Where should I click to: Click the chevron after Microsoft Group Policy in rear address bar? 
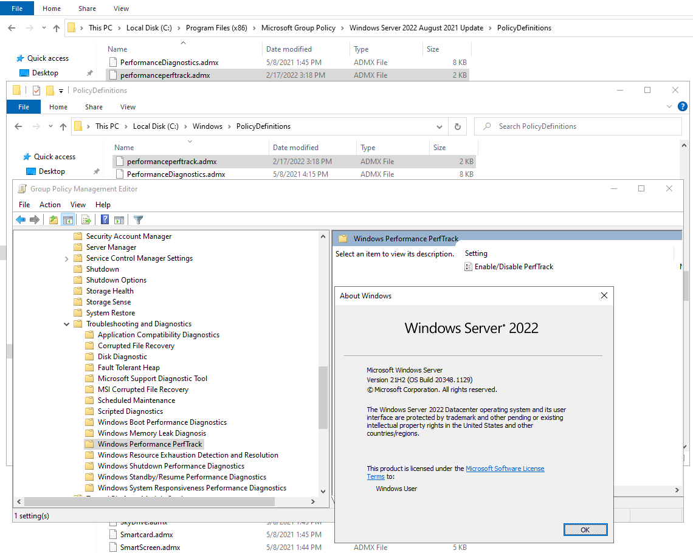[x=342, y=28]
